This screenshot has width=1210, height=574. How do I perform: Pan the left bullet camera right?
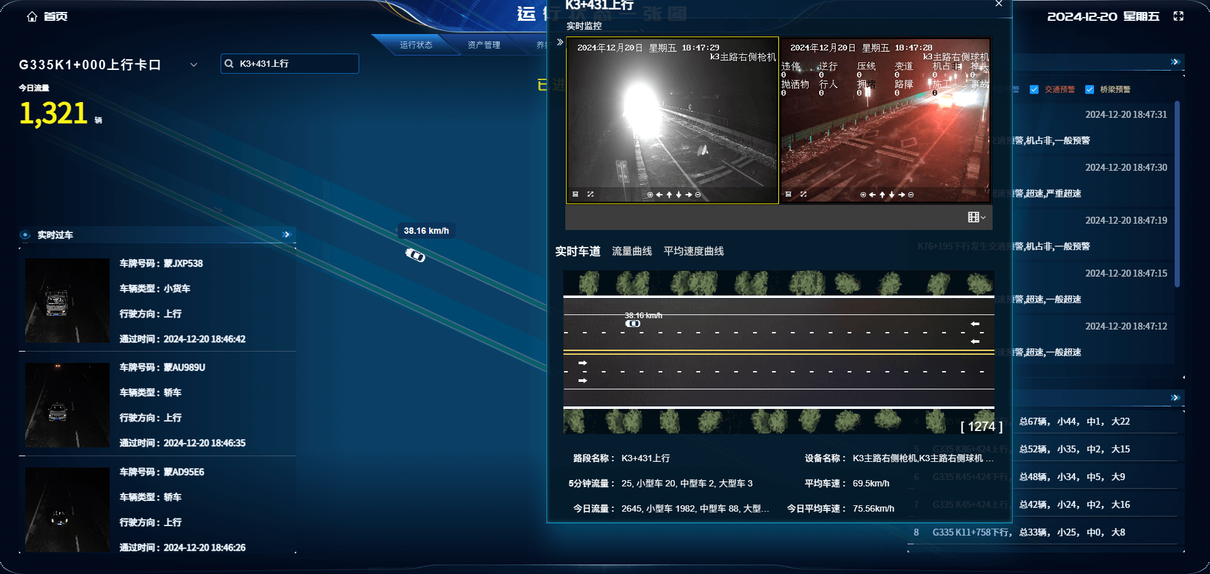point(689,195)
